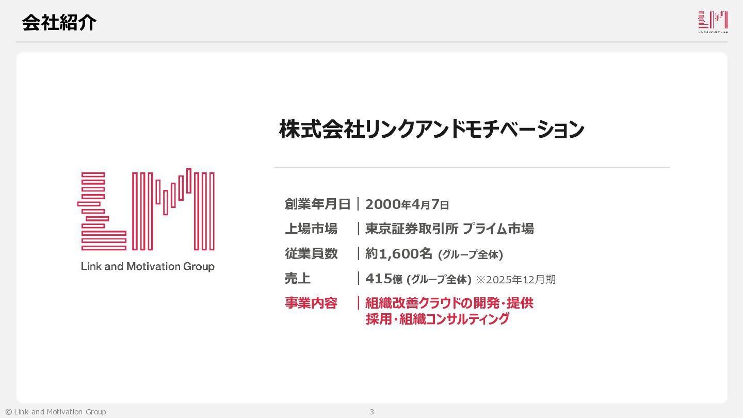743x418 pixels.
Task: Click the founding date 2000年4月7日
Action: click(407, 204)
